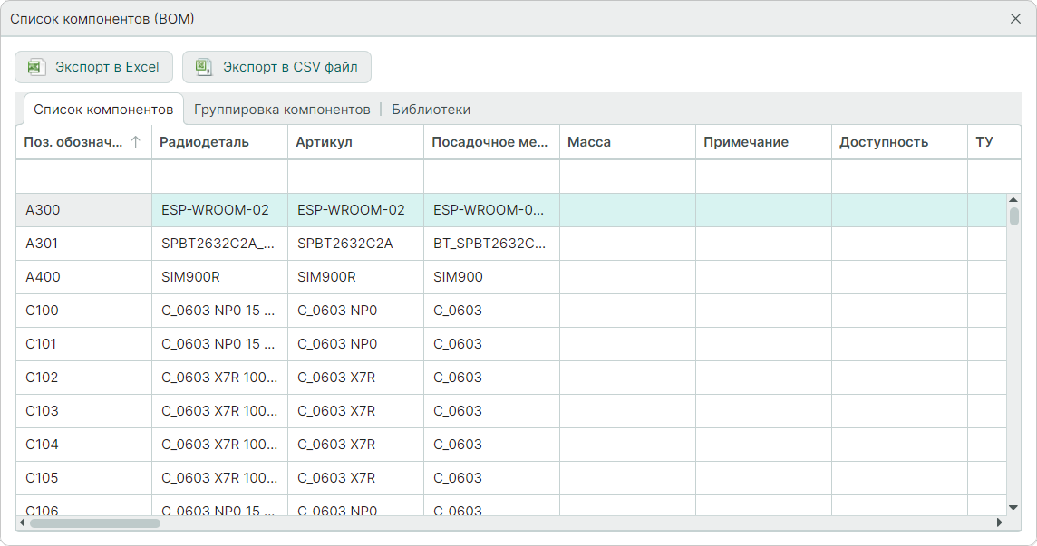Select row C101
This screenshot has height=546, width=1037.
click(x=511, y=344)
